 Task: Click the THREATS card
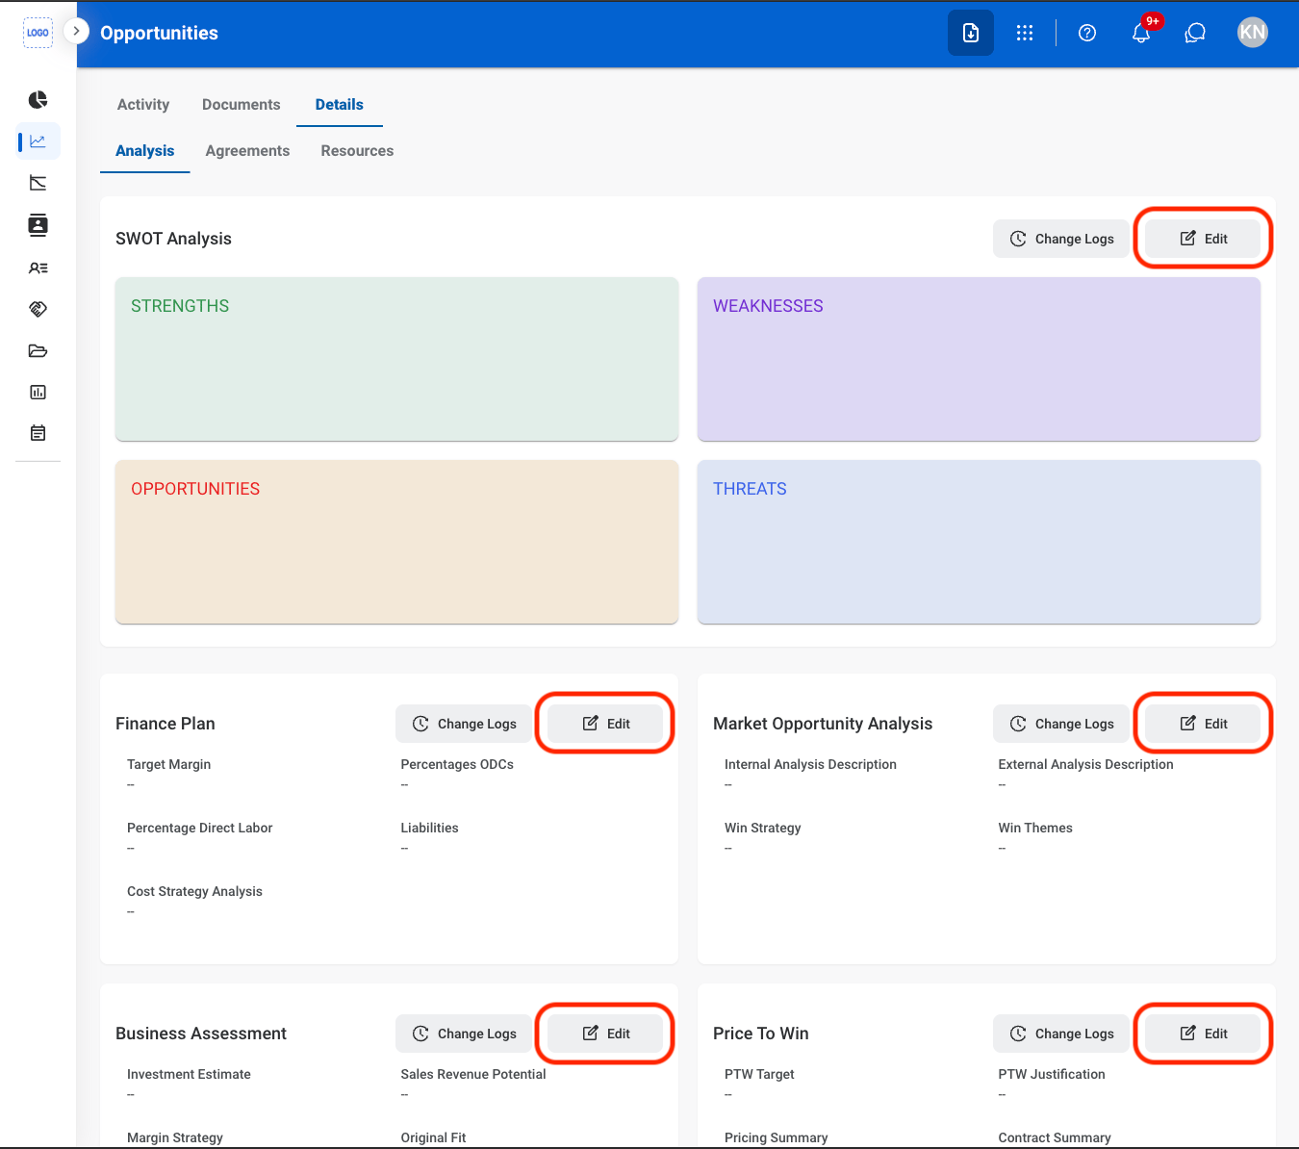coord(979,542)
